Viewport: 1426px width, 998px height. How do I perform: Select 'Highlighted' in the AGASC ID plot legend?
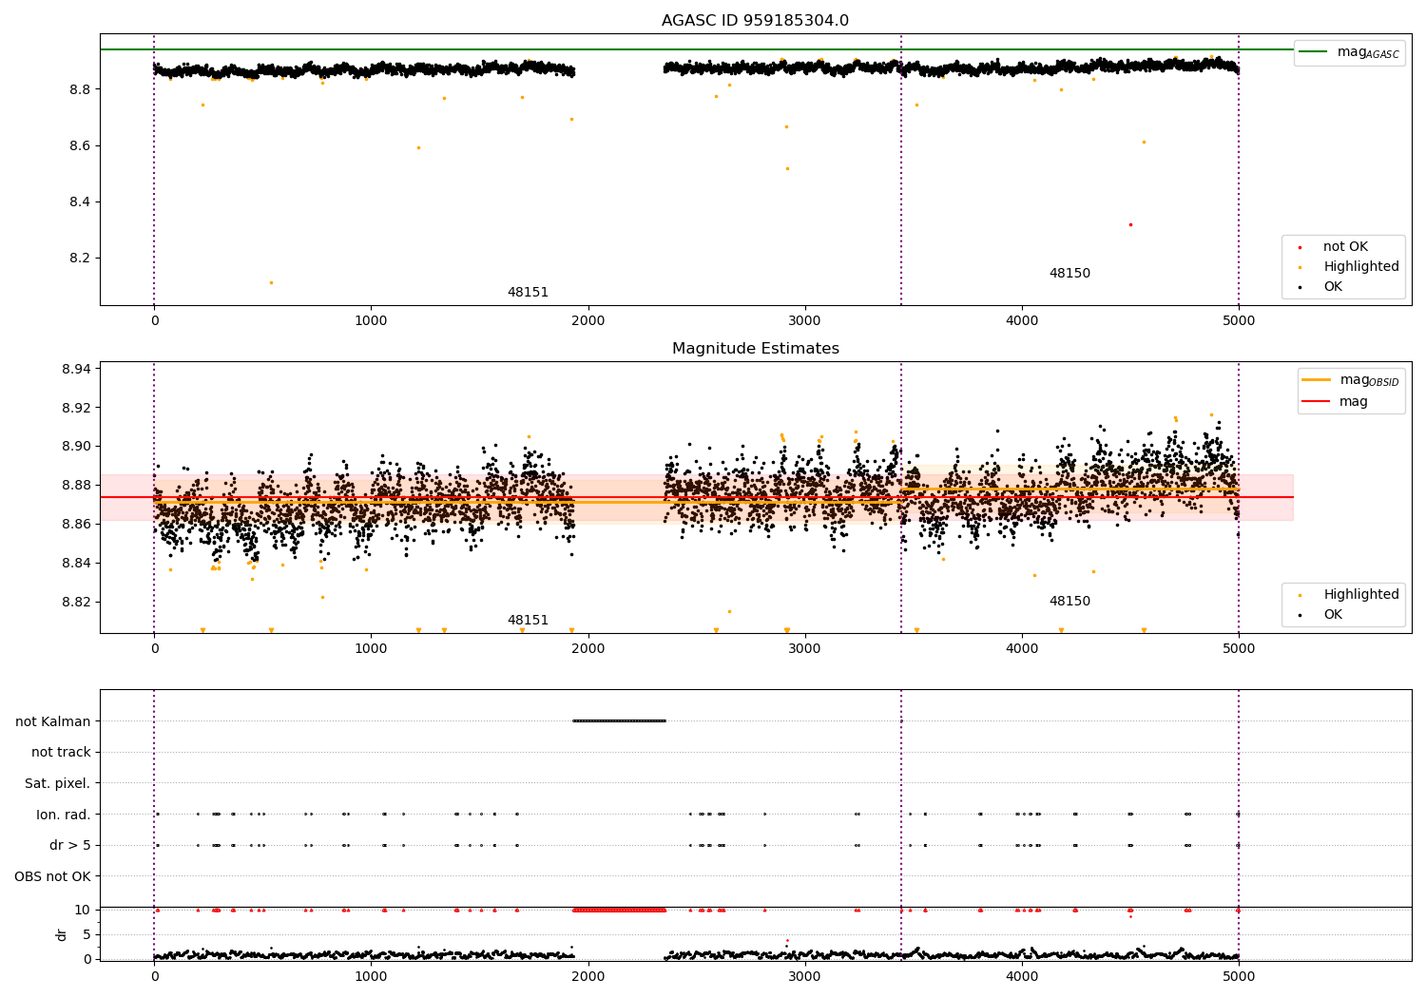[x=1361, y=267]
